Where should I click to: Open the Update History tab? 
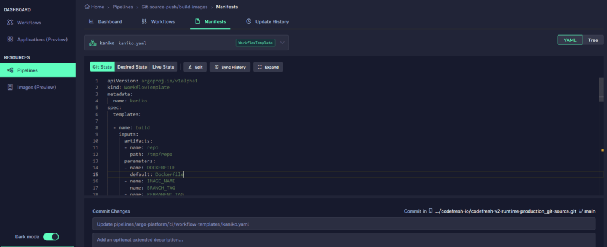coord(267,21)
